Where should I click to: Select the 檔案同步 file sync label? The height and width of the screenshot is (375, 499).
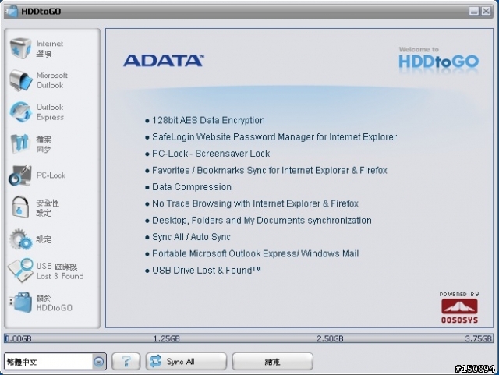(44, 144)
